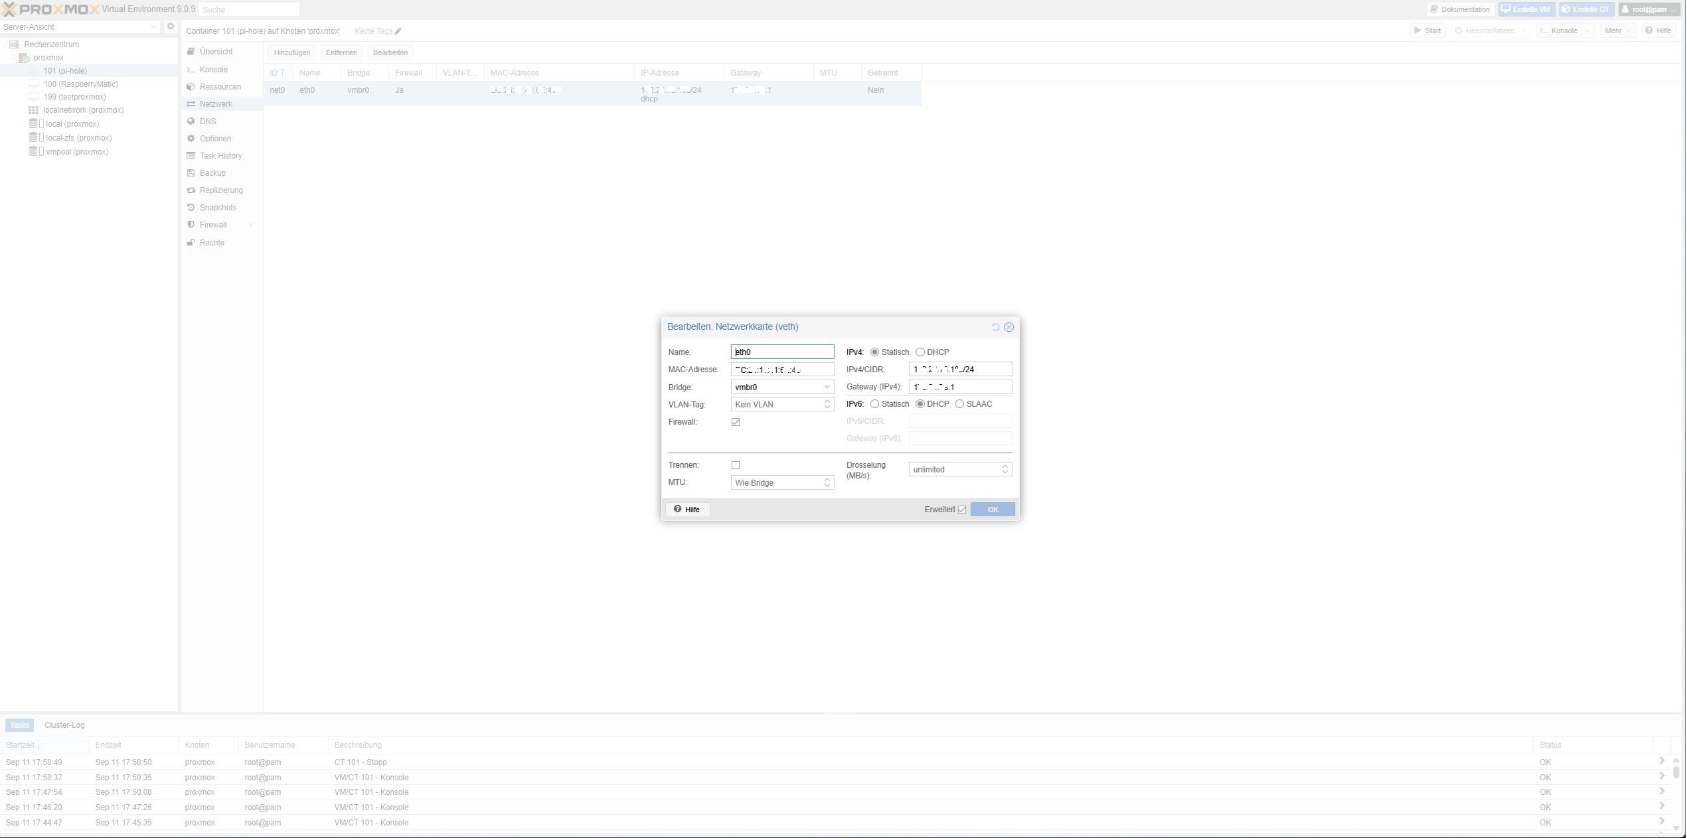The image size is (1687, 838).
Task: Switch to the Cluster-Log tab
Action: tap(64, 725)
